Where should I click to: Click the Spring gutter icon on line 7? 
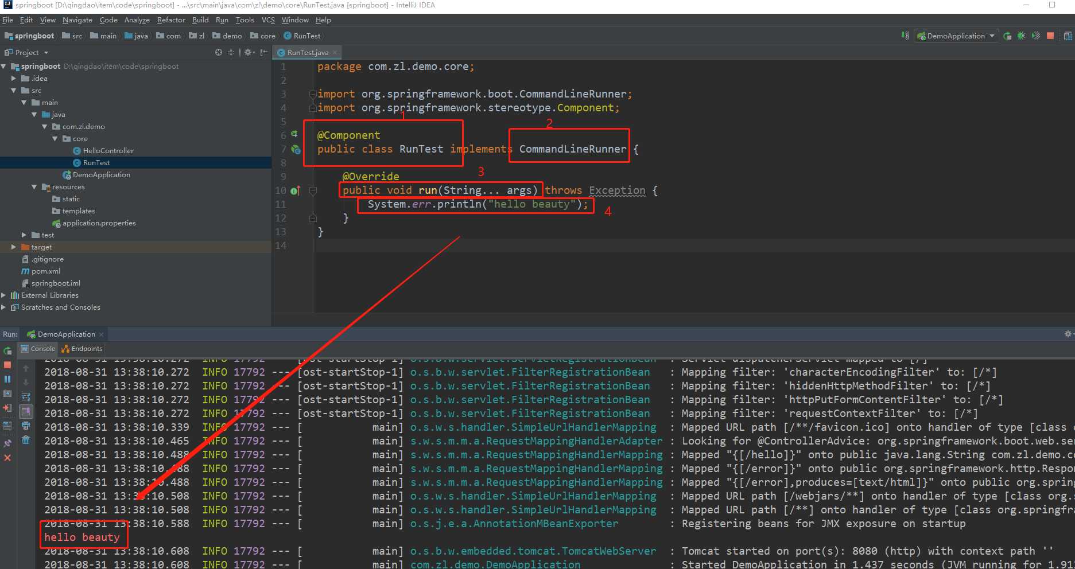click(x=296, y=149)
